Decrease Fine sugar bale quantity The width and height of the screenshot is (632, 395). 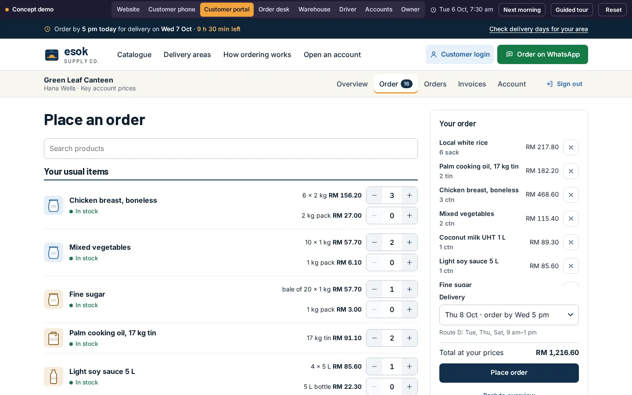(374, 289)
